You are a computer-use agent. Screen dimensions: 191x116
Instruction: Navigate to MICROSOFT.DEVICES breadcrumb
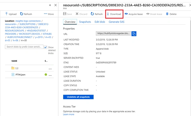(x=30, y=34)
